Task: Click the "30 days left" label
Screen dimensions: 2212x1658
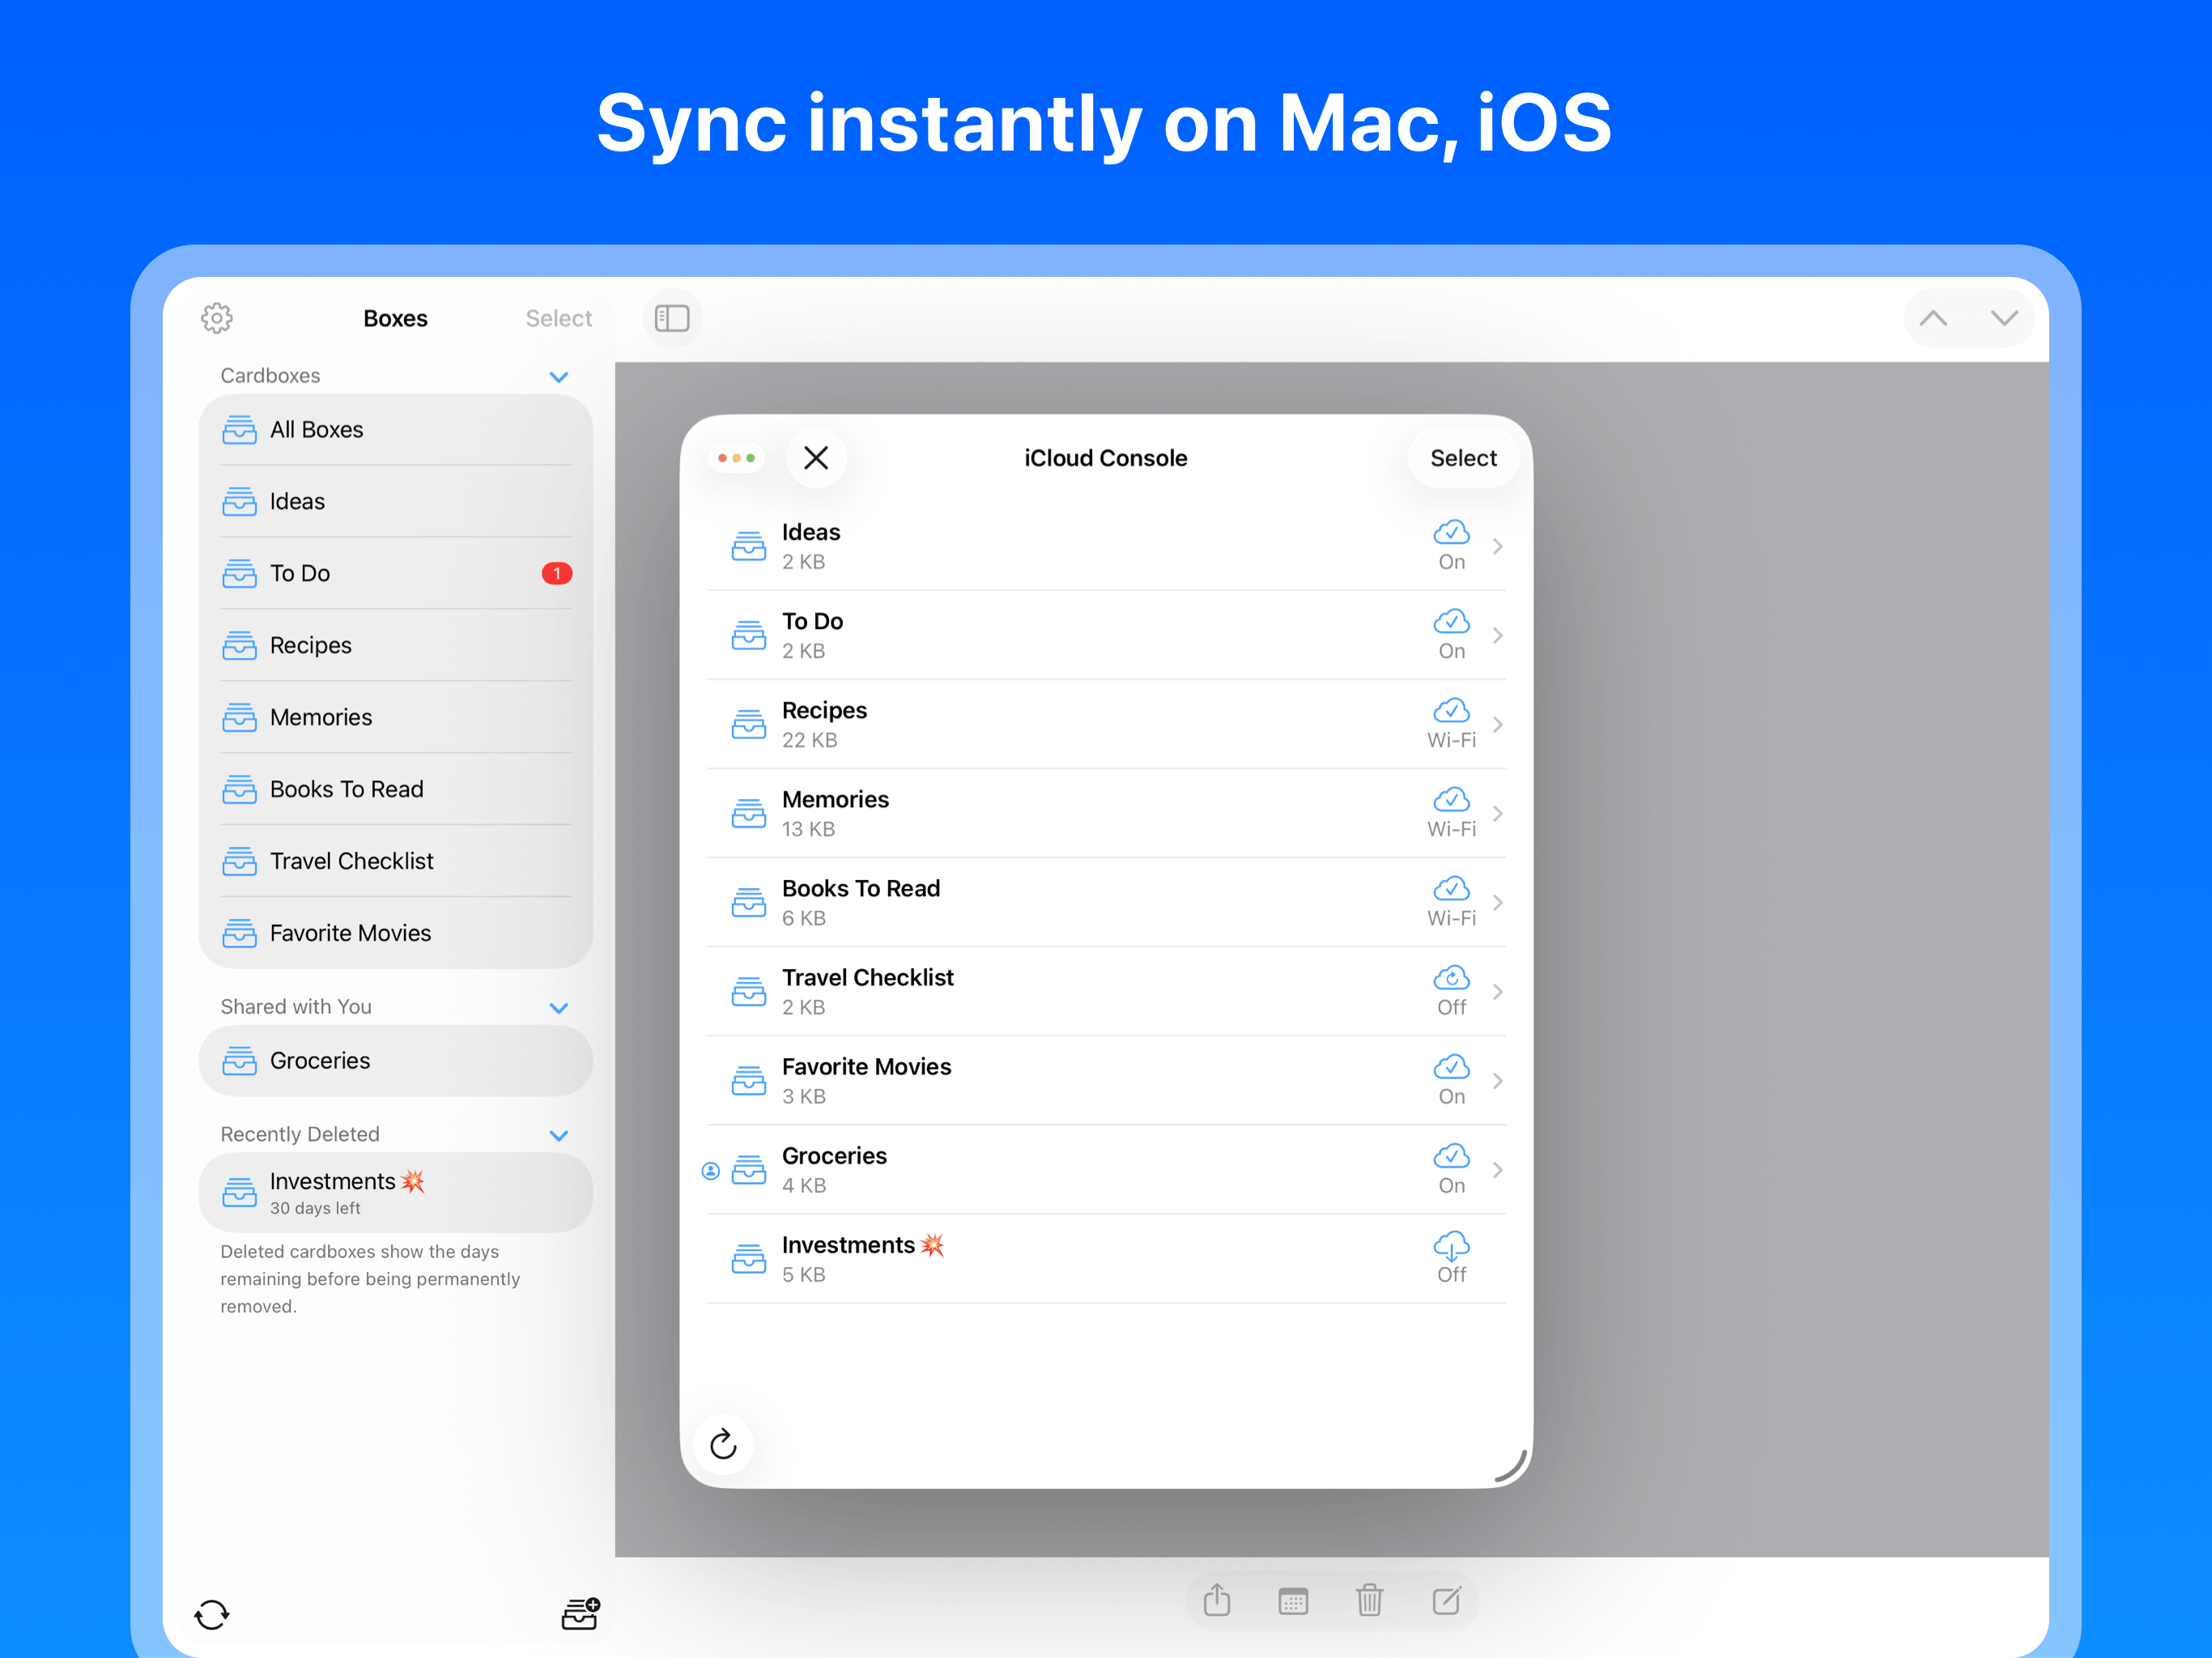Action: (x=315, y=1208)
